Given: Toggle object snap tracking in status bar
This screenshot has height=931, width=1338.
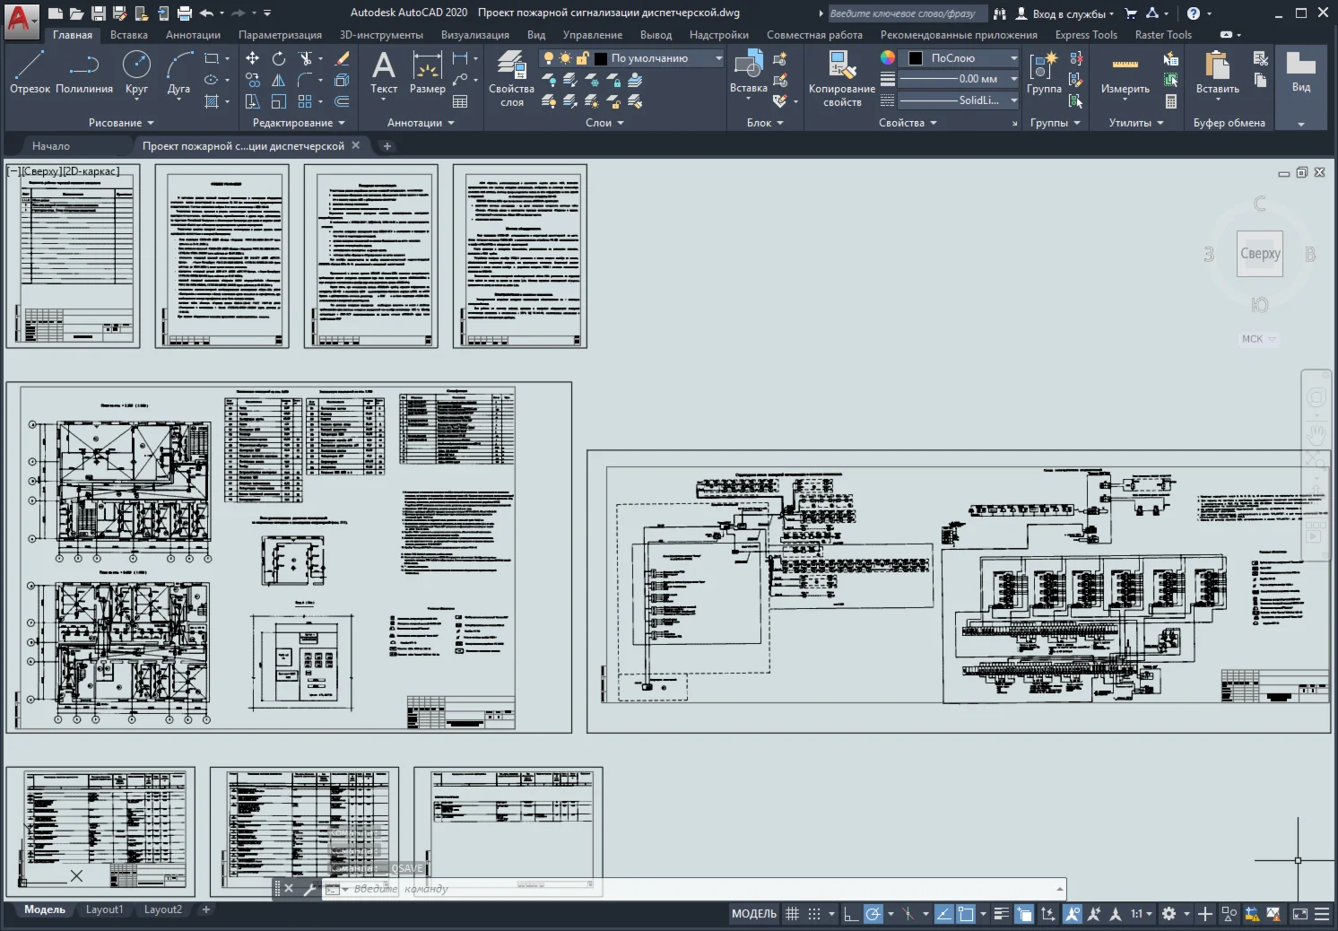Looking at the screenshot, I should point(943,914).
